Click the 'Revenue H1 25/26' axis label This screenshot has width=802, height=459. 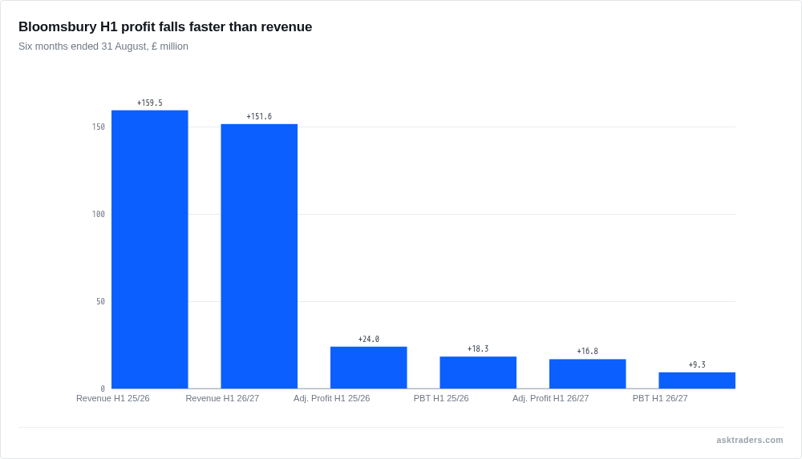113,398
